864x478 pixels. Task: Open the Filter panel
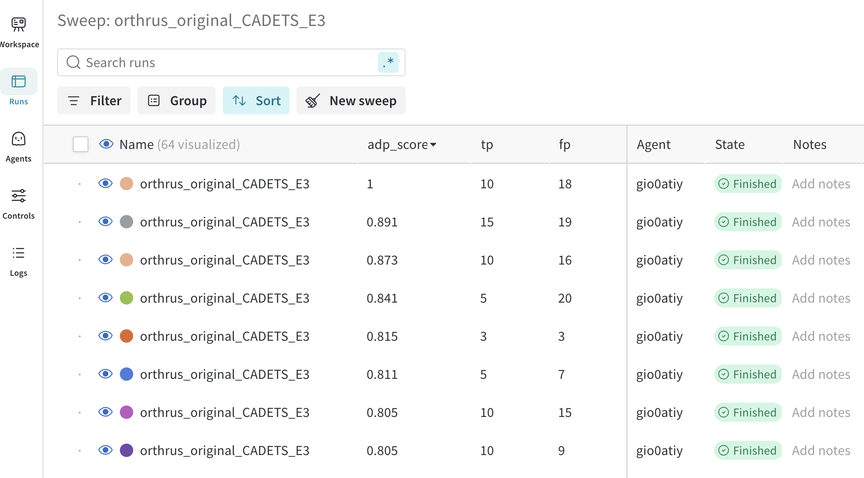pyautogui.click(x=94, y=100)
